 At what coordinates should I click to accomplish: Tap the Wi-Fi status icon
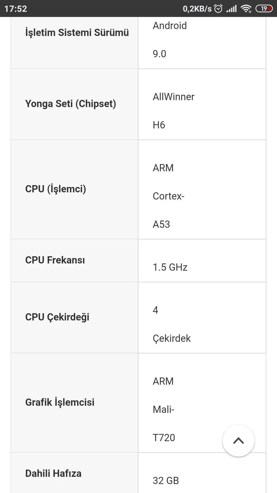coord(246,9)
